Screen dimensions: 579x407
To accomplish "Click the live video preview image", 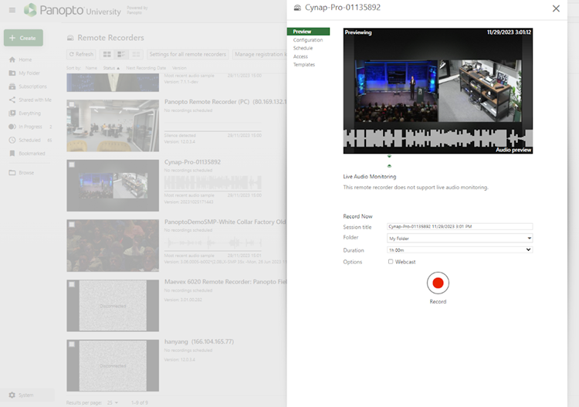I will pyautogui.click(x=438, y=91).
